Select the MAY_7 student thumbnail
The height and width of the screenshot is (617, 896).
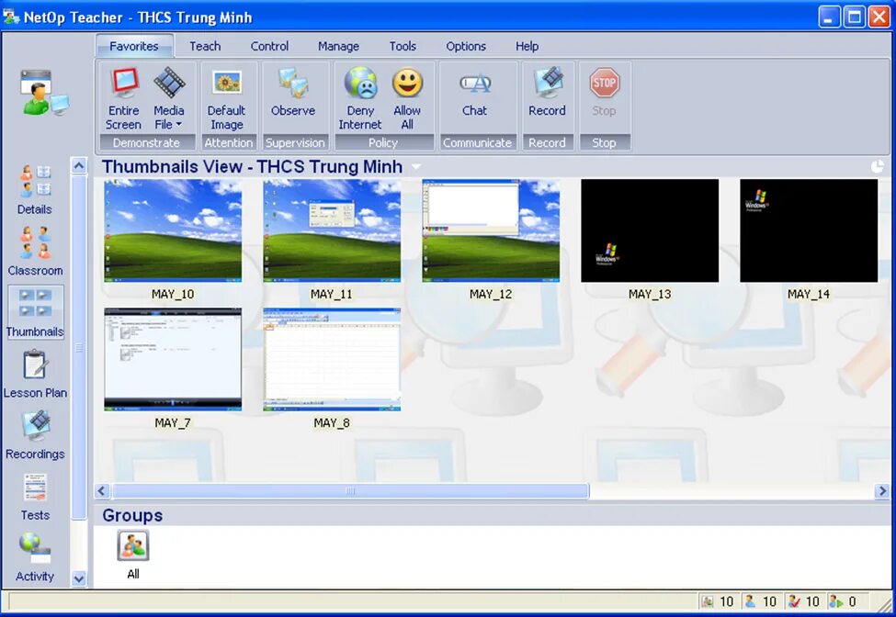click(173, 359)
